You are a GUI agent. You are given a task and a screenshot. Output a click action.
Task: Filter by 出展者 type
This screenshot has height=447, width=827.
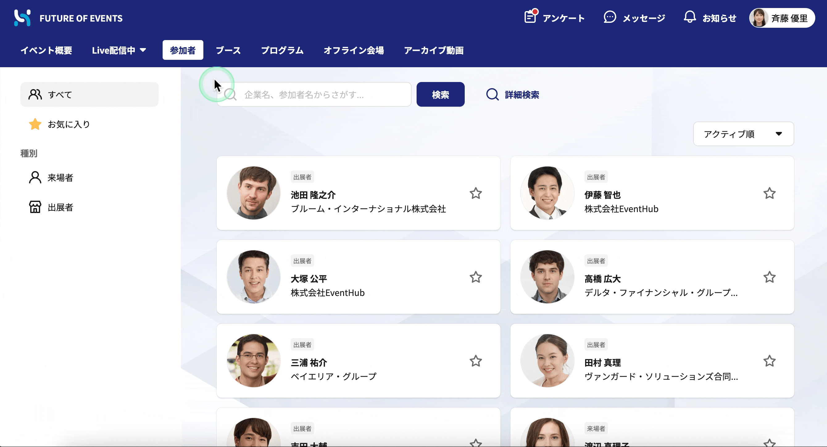pos(89,207)
